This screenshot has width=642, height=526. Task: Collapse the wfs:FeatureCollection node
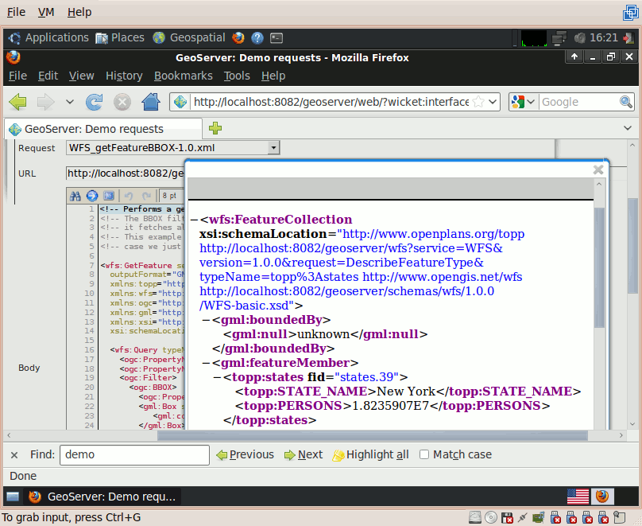coord(194,220)
